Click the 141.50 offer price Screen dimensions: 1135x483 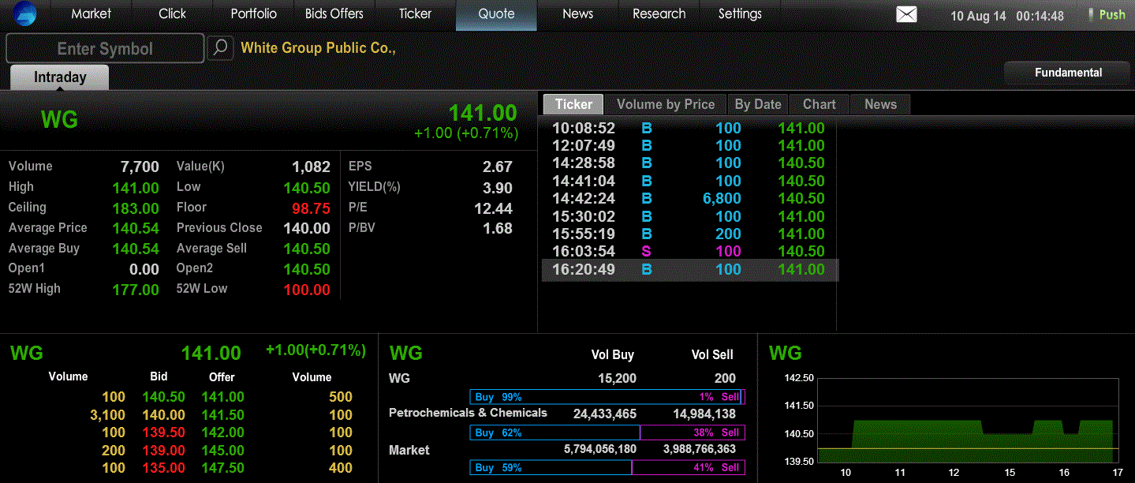pos(222,415)
